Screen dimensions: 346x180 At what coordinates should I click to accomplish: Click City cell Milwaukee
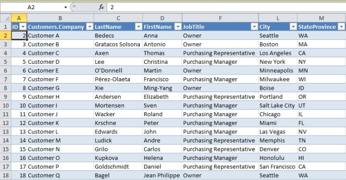point(278,79)
